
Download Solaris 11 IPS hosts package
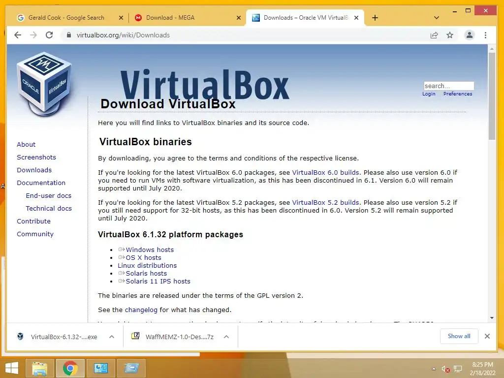pyautogui.click(x=158, y=281)
